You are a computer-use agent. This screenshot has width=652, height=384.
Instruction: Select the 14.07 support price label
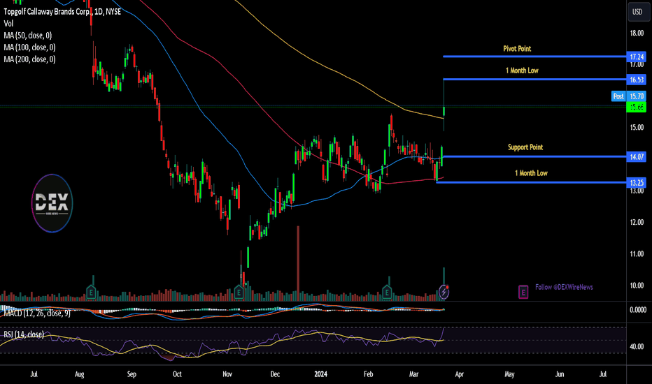(x=637, y=157)
